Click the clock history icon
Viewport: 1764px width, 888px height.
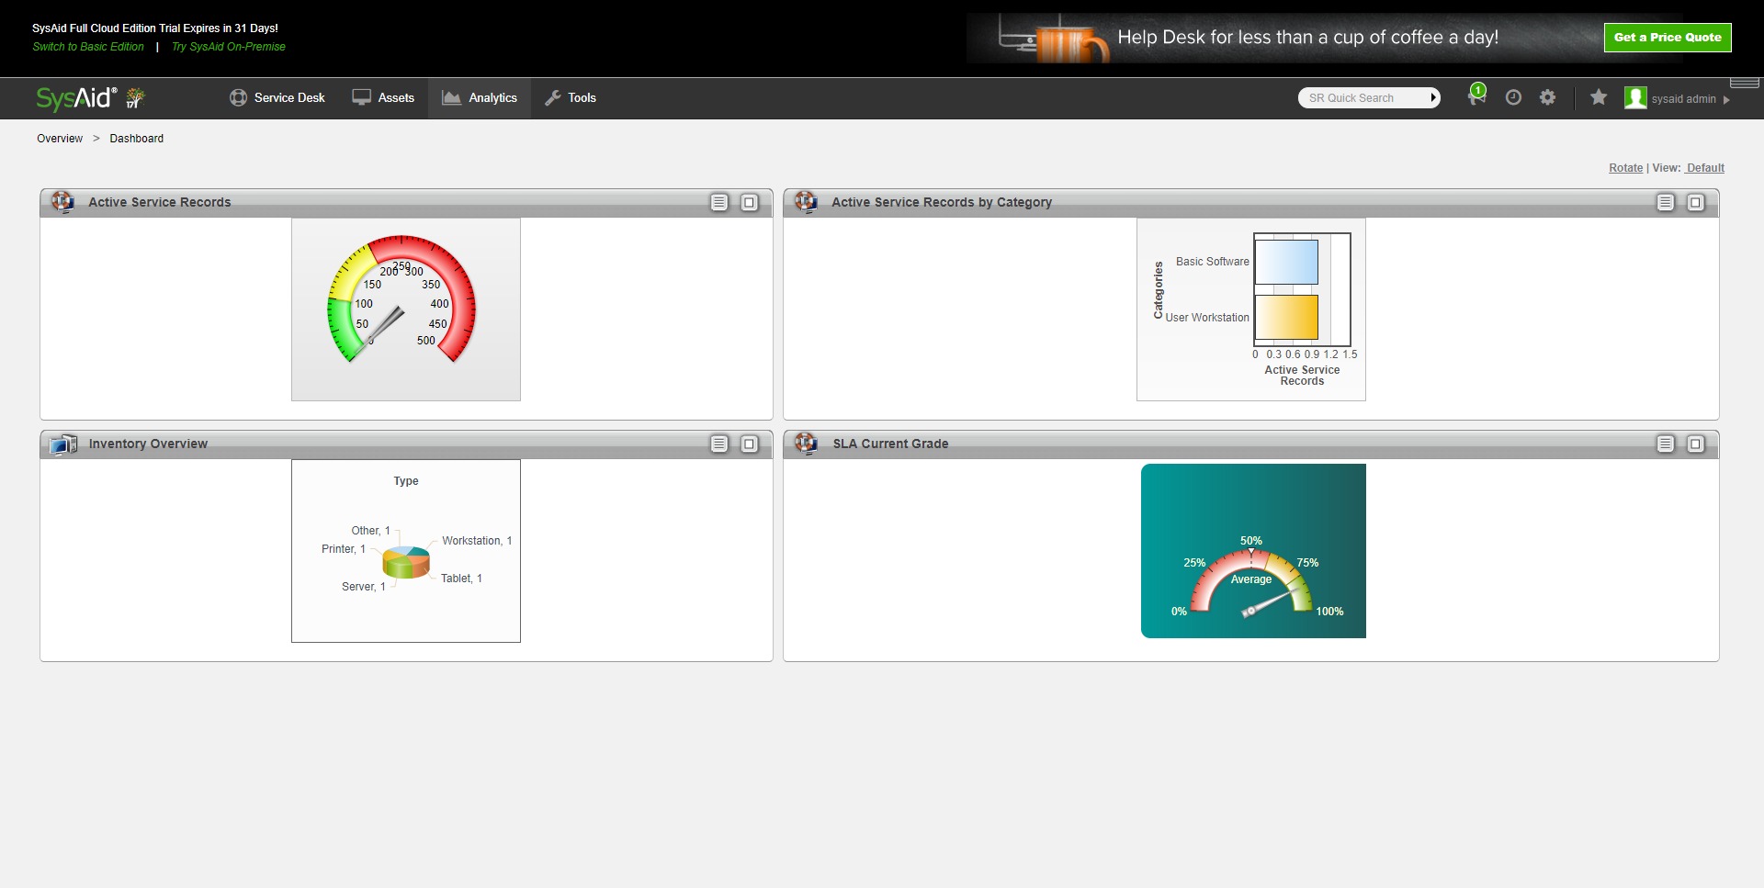coord(1513,97)
